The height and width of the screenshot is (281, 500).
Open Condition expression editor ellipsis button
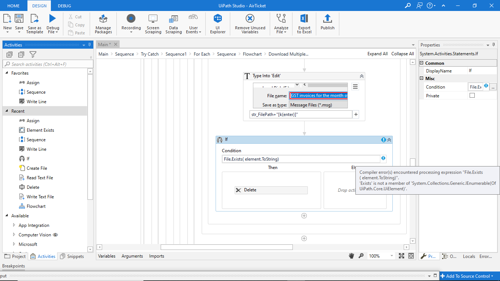(x=493, y=87)
